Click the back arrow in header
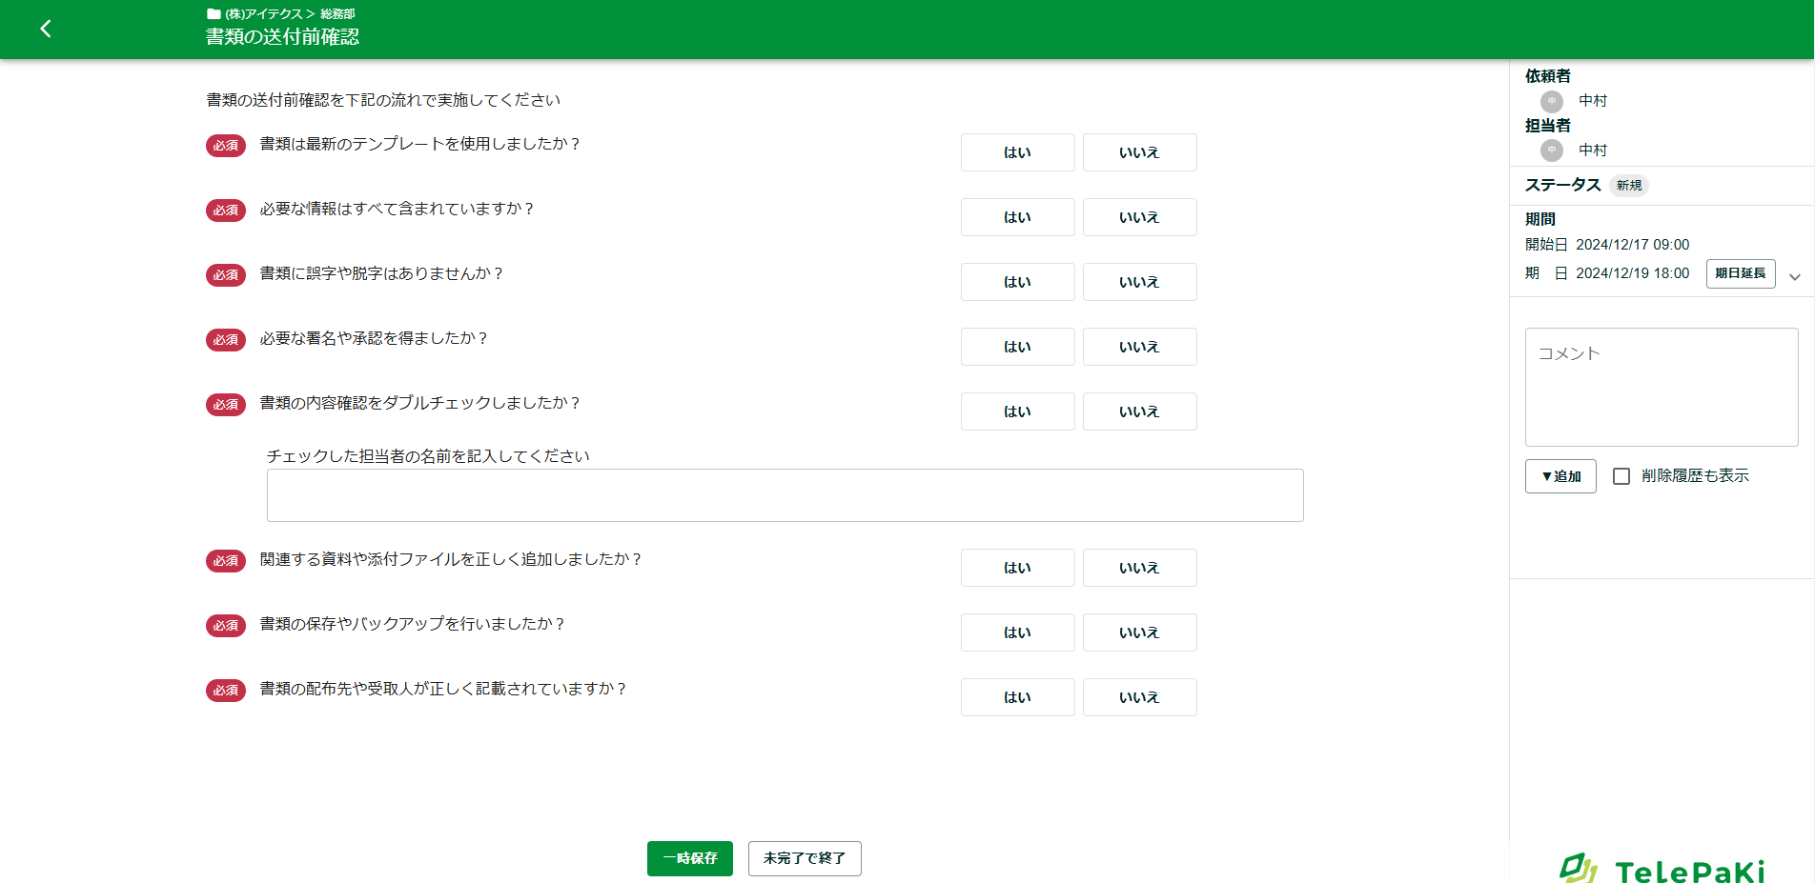Image resolution: width=1815 pixels, height=883 pixels. (45, 29)
